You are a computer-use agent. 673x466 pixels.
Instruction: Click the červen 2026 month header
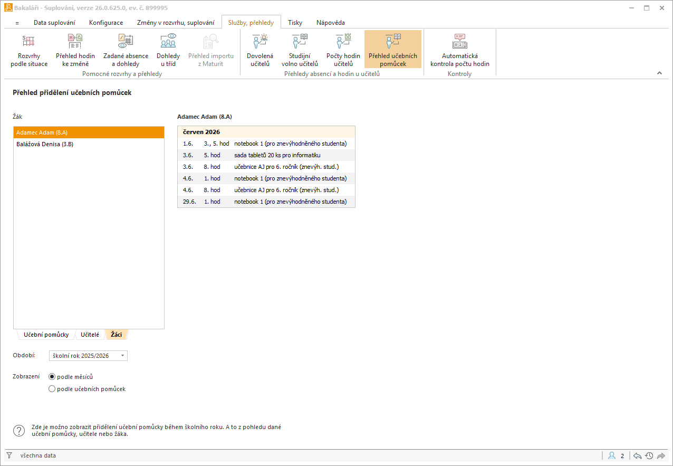pyautogui.click(x=266, y=132)
